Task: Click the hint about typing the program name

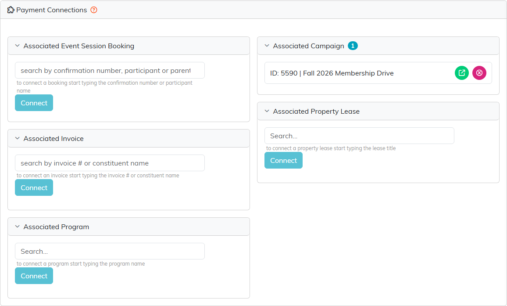Action: [x=81, y=264]
